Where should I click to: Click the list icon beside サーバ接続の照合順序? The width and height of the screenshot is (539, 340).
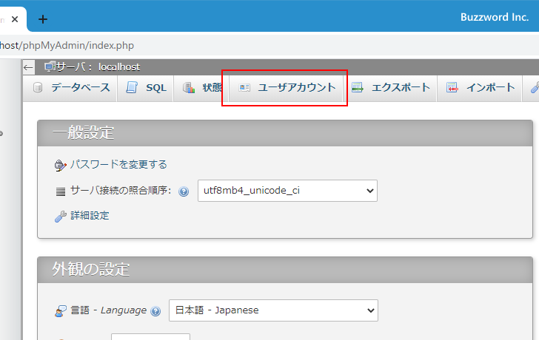(61, 191)
